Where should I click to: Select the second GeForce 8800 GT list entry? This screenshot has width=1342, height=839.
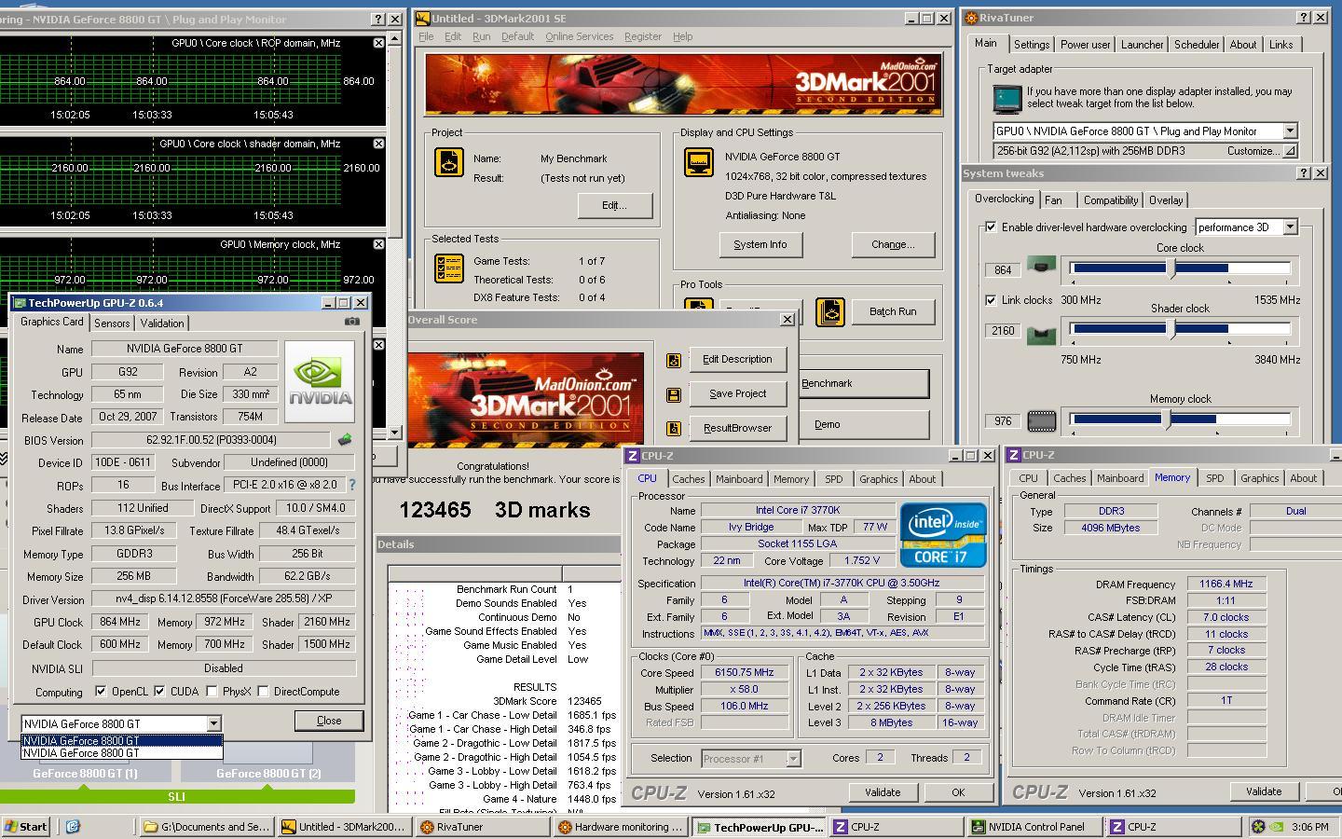[x=122, y=752]
